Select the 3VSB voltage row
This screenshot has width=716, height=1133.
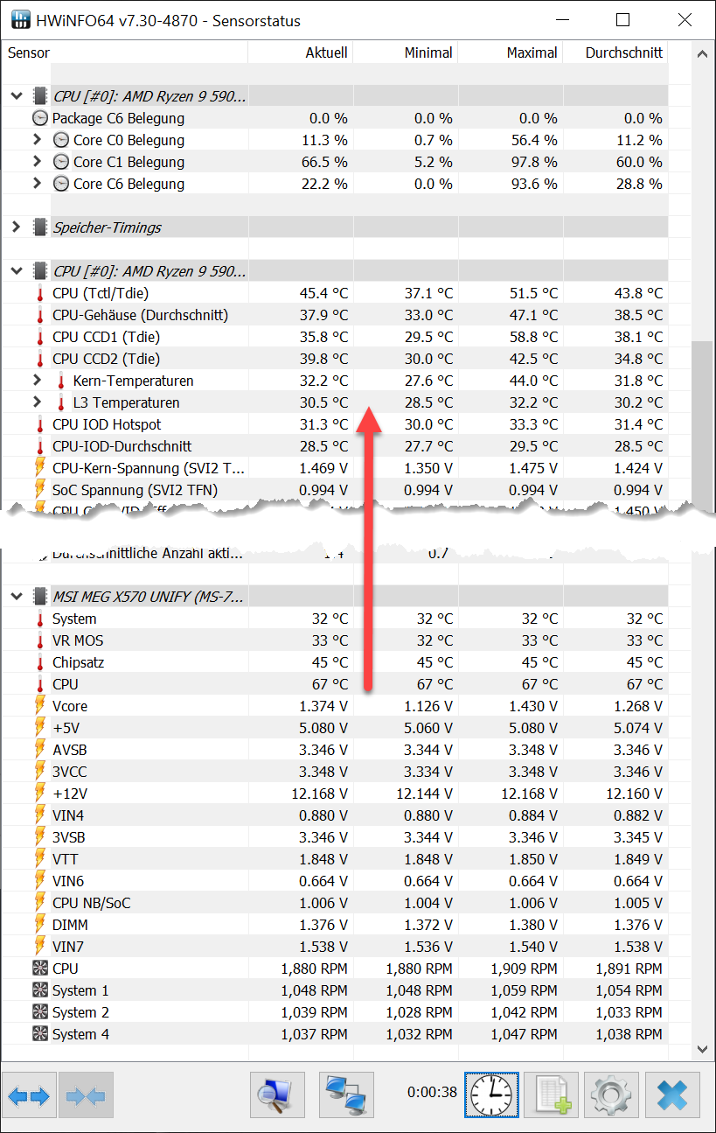tap(335, 837)
